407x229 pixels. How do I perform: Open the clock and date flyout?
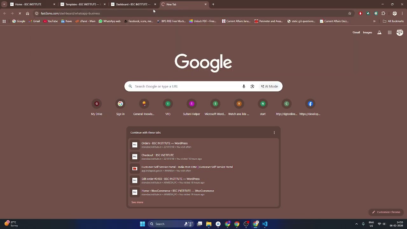point(397,224)
